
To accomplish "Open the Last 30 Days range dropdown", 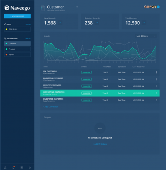I will [x=146, y=36].
